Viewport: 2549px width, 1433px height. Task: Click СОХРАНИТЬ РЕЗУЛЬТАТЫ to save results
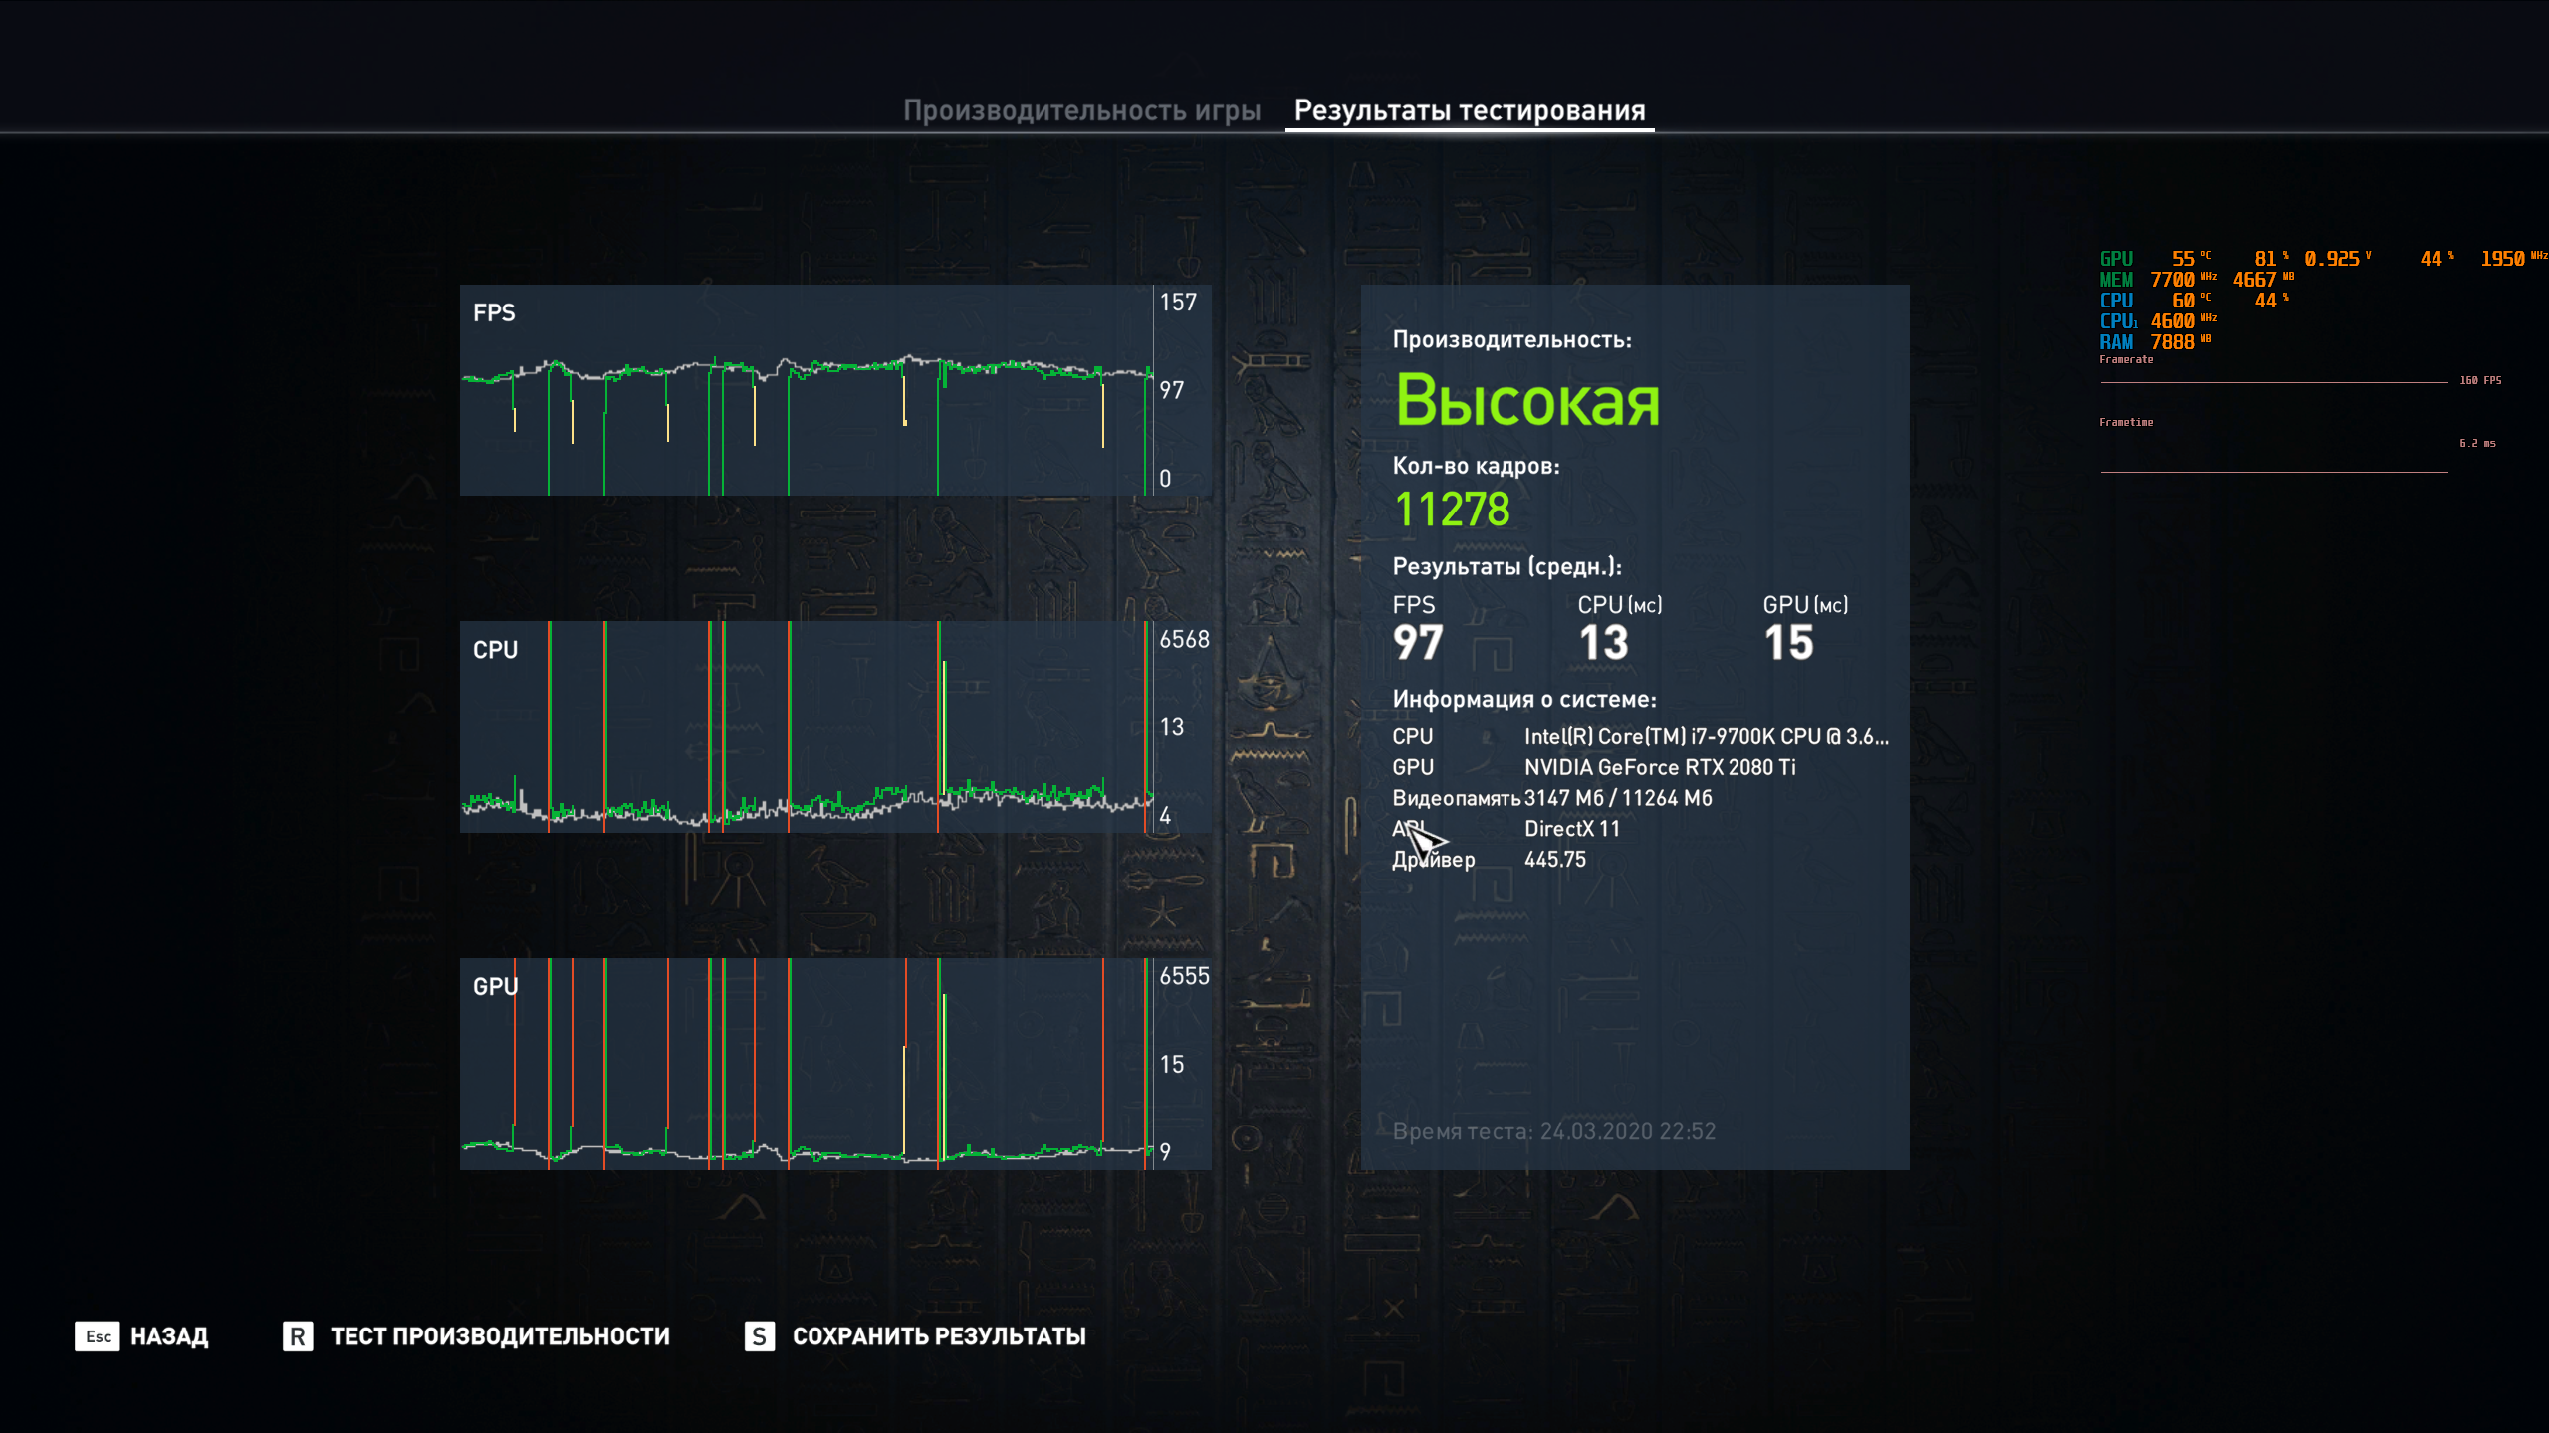938,1336
